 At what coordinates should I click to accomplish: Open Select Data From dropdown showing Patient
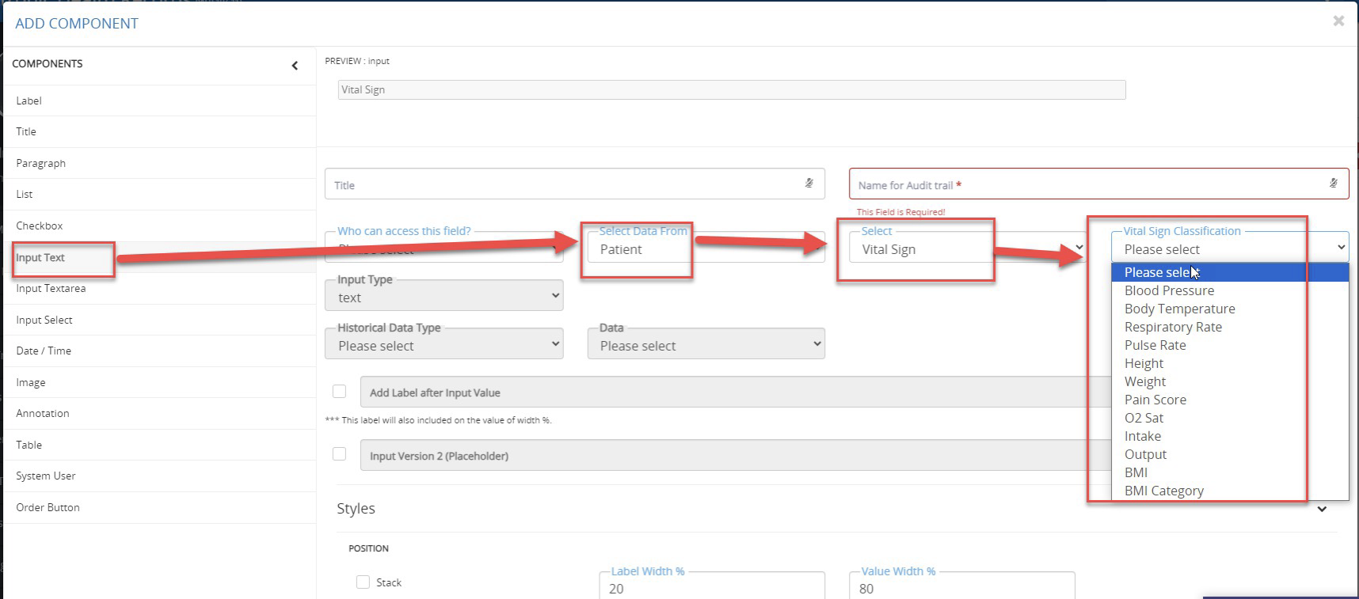coord(638,250)
